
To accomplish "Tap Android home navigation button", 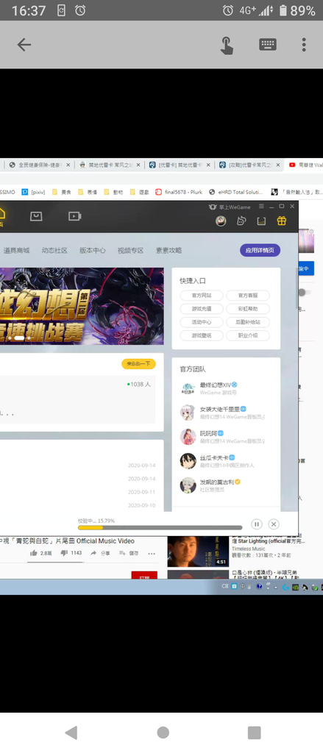I will point(163,732).
